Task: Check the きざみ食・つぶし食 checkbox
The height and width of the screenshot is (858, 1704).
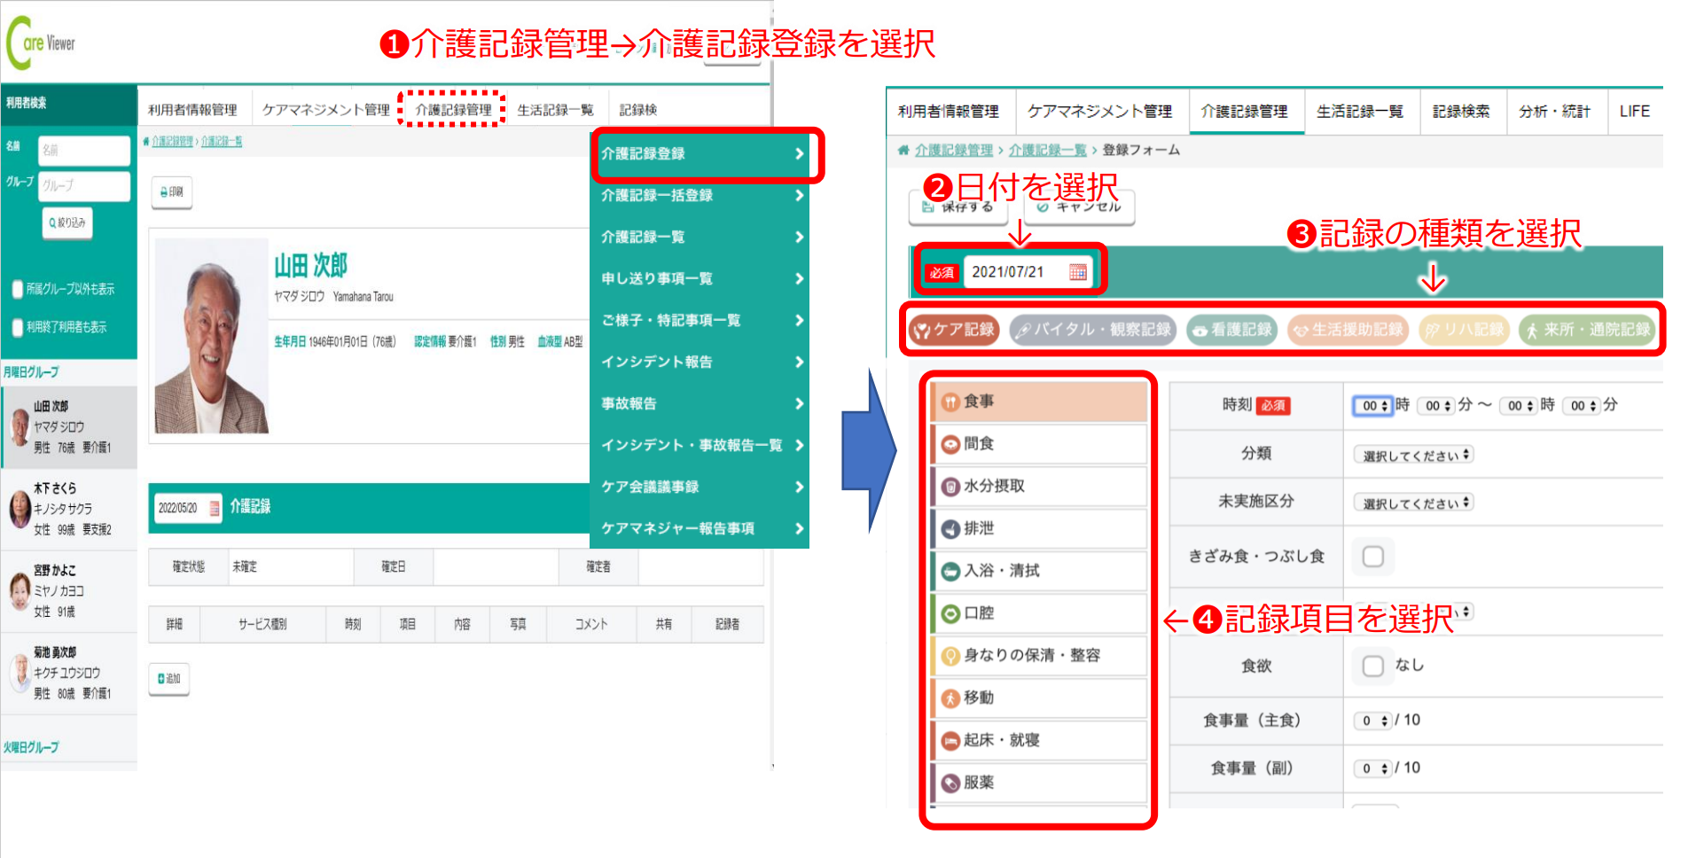Action: coord(1372,557)
